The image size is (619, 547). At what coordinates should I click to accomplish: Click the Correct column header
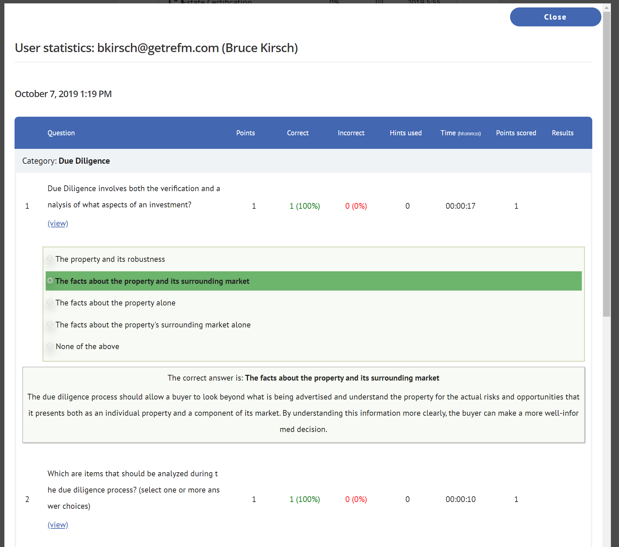click(x=298, y=133)
